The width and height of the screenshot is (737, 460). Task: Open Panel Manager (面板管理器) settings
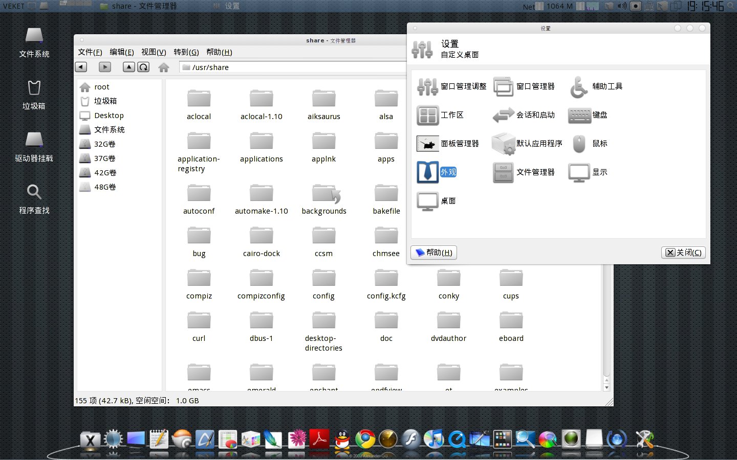click(448, 144)
